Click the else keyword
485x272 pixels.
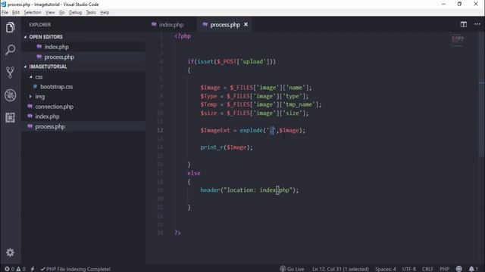tap(194, 173)
